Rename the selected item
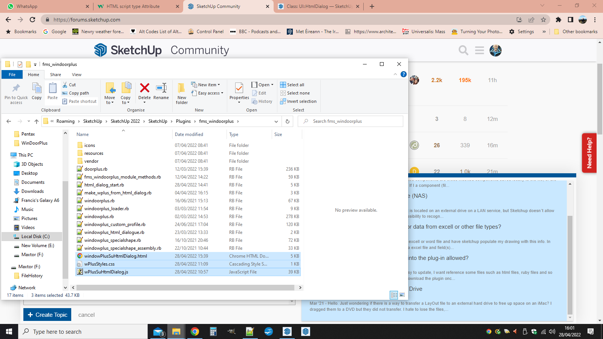 (x=161, y=92)
